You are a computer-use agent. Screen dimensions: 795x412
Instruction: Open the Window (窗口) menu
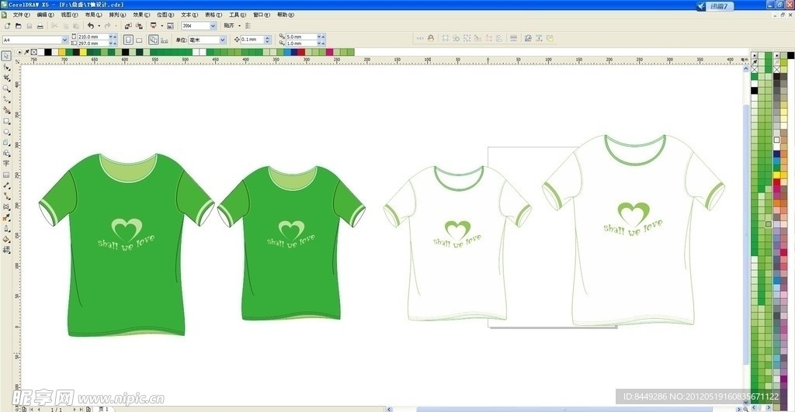coord(262,15)
